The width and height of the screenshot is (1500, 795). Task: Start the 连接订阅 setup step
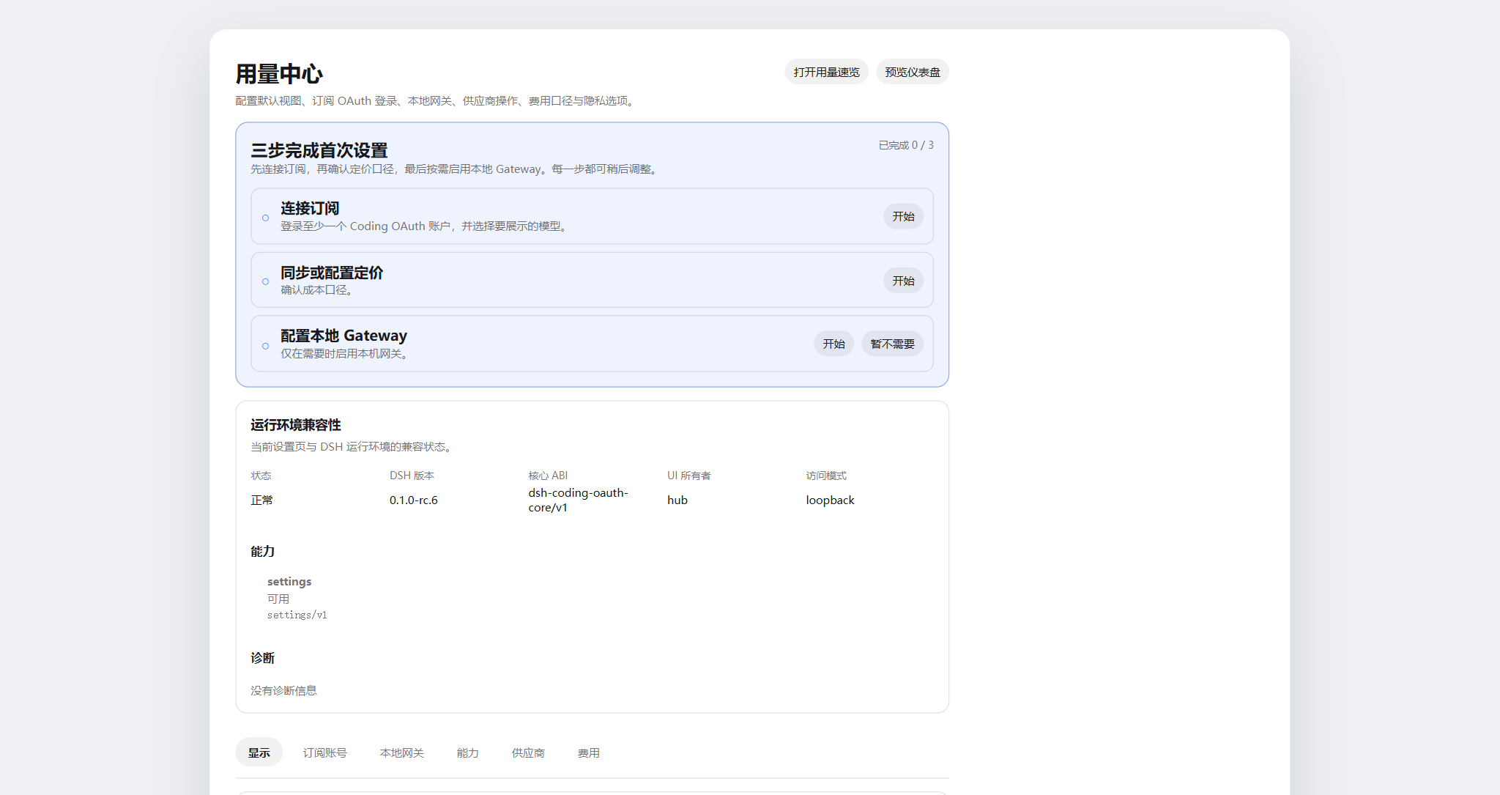click(903, 216)
